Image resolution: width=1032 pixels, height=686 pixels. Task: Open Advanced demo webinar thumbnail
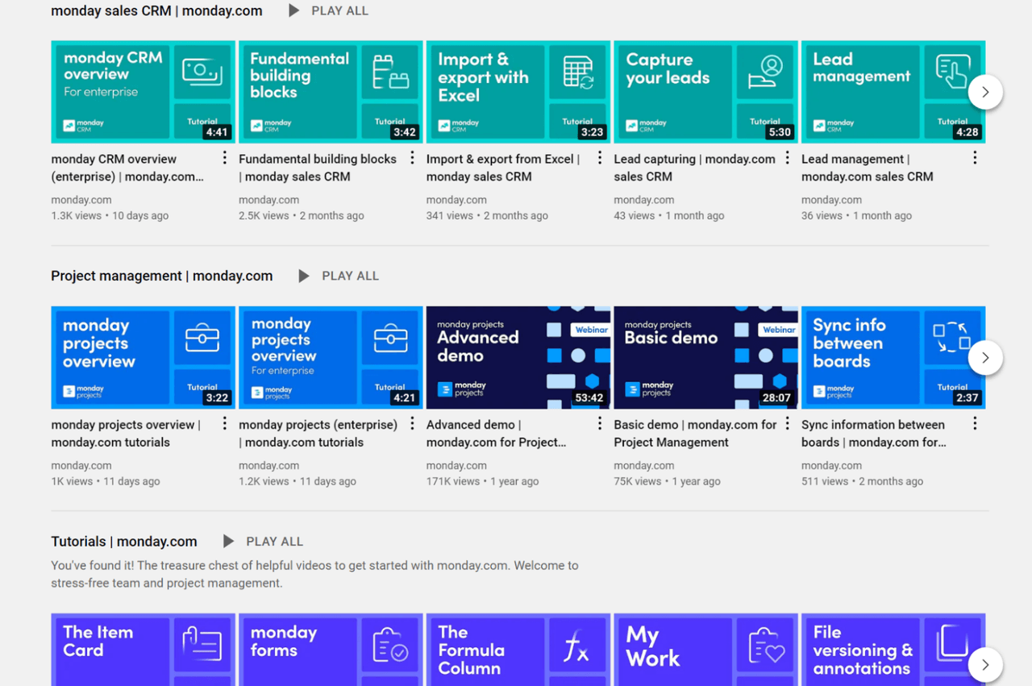(x=518, y=357)
